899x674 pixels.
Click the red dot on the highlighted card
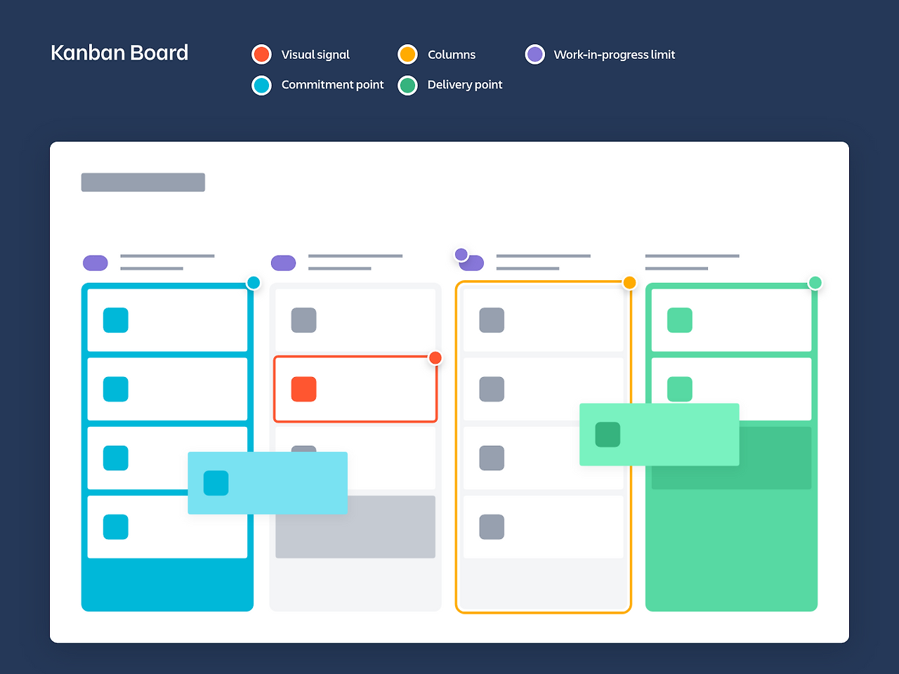pos(435,358)
